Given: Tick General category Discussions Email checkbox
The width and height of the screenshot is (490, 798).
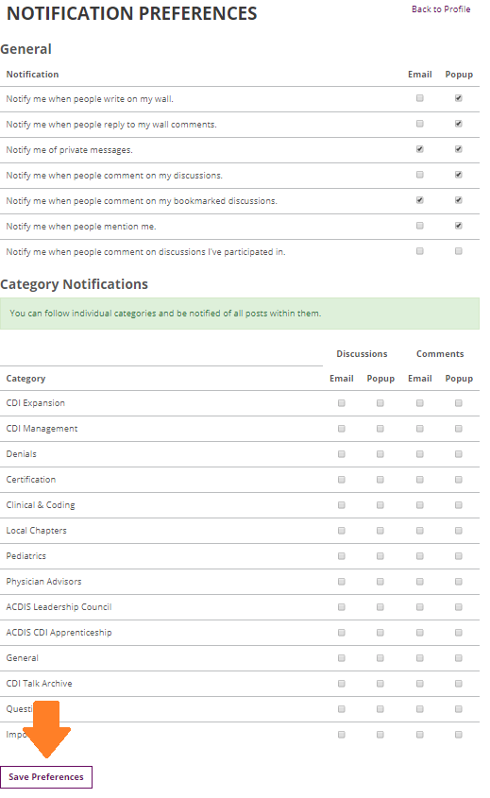Looking at the screenshot, I should (342, 657).
